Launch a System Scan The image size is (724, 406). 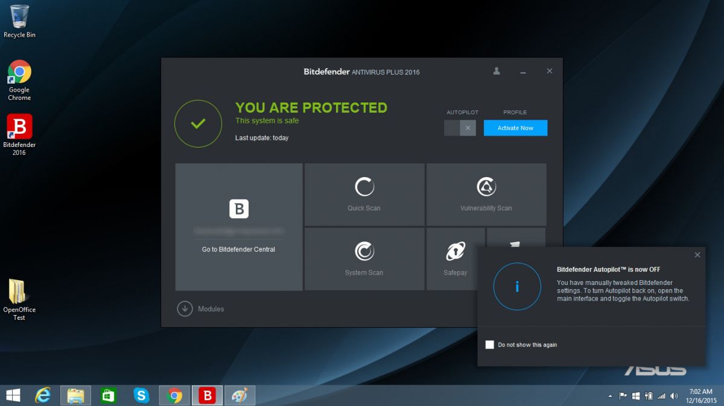click(x=364, y=258)
